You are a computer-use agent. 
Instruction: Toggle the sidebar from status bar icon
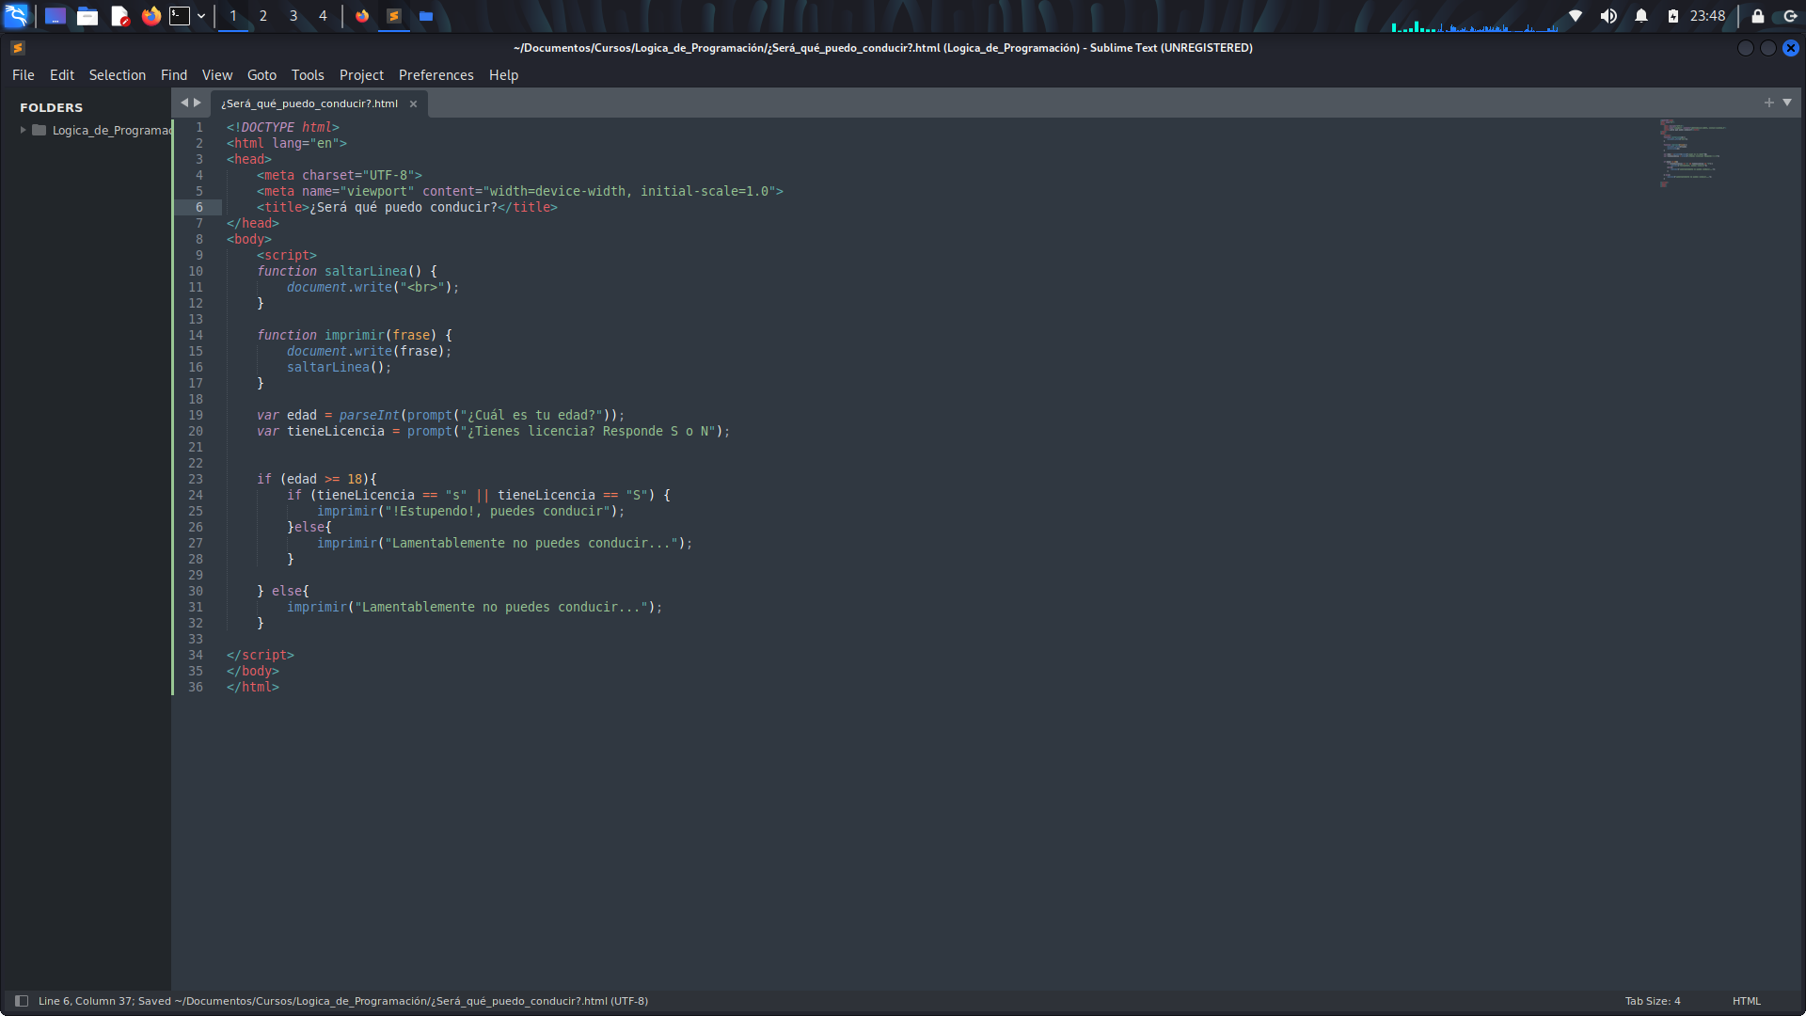(22, 1001)
